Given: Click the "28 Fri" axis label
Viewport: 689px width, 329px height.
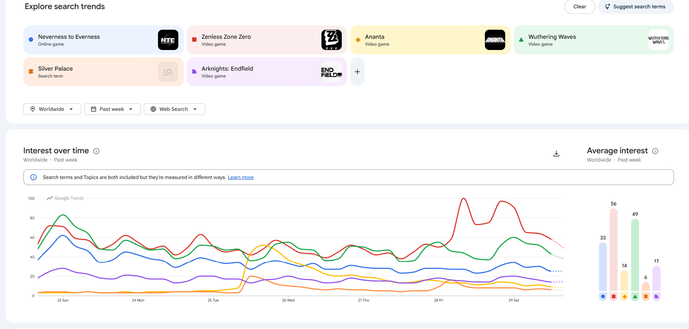Looking at the screenshot, I should [x=438, y=300].
